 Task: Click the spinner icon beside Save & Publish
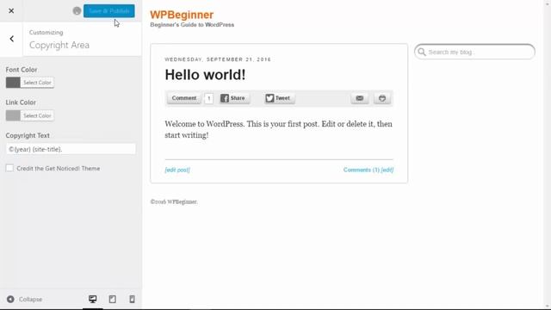click(77, 11)
